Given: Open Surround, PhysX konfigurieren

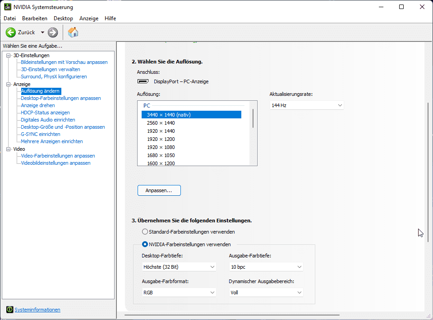Looking at the screenshot, I should 54,77.
